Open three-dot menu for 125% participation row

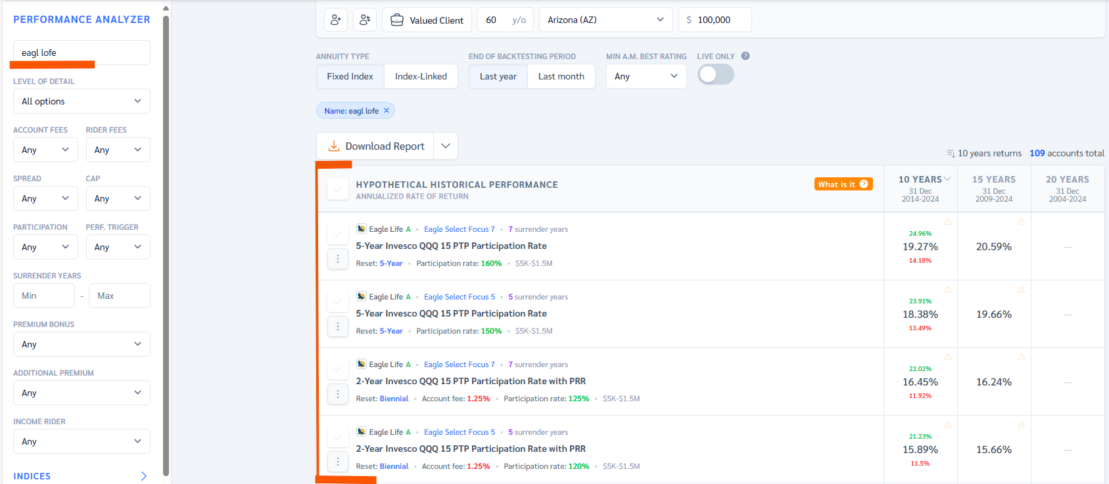(x=338, y=394)
